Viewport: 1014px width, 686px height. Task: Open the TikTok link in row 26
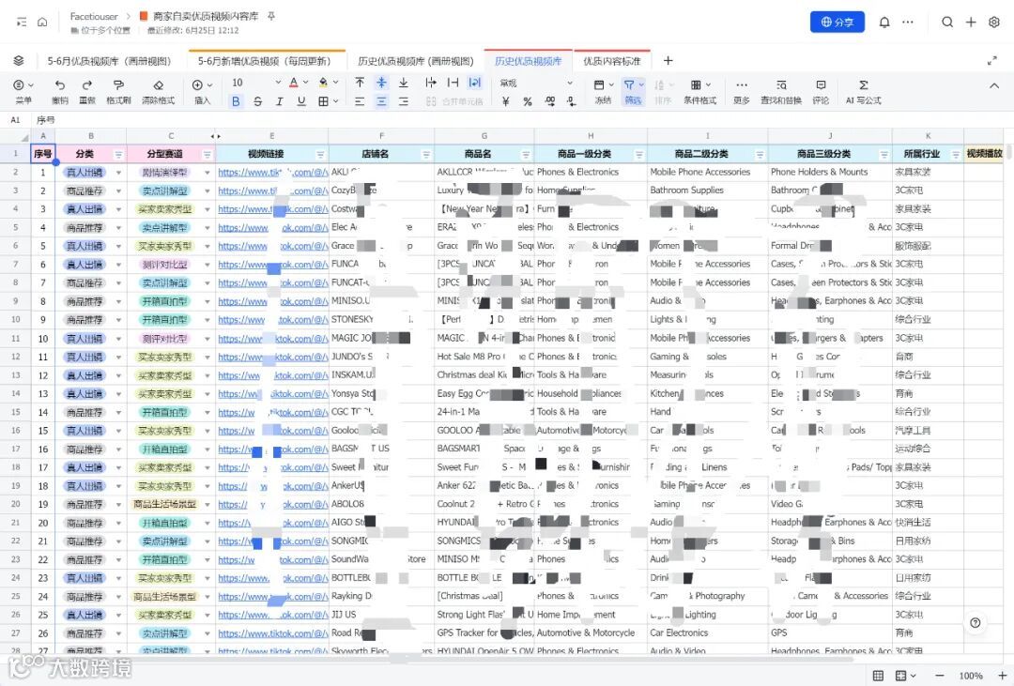pyautogui.click(x=273, y=633)
